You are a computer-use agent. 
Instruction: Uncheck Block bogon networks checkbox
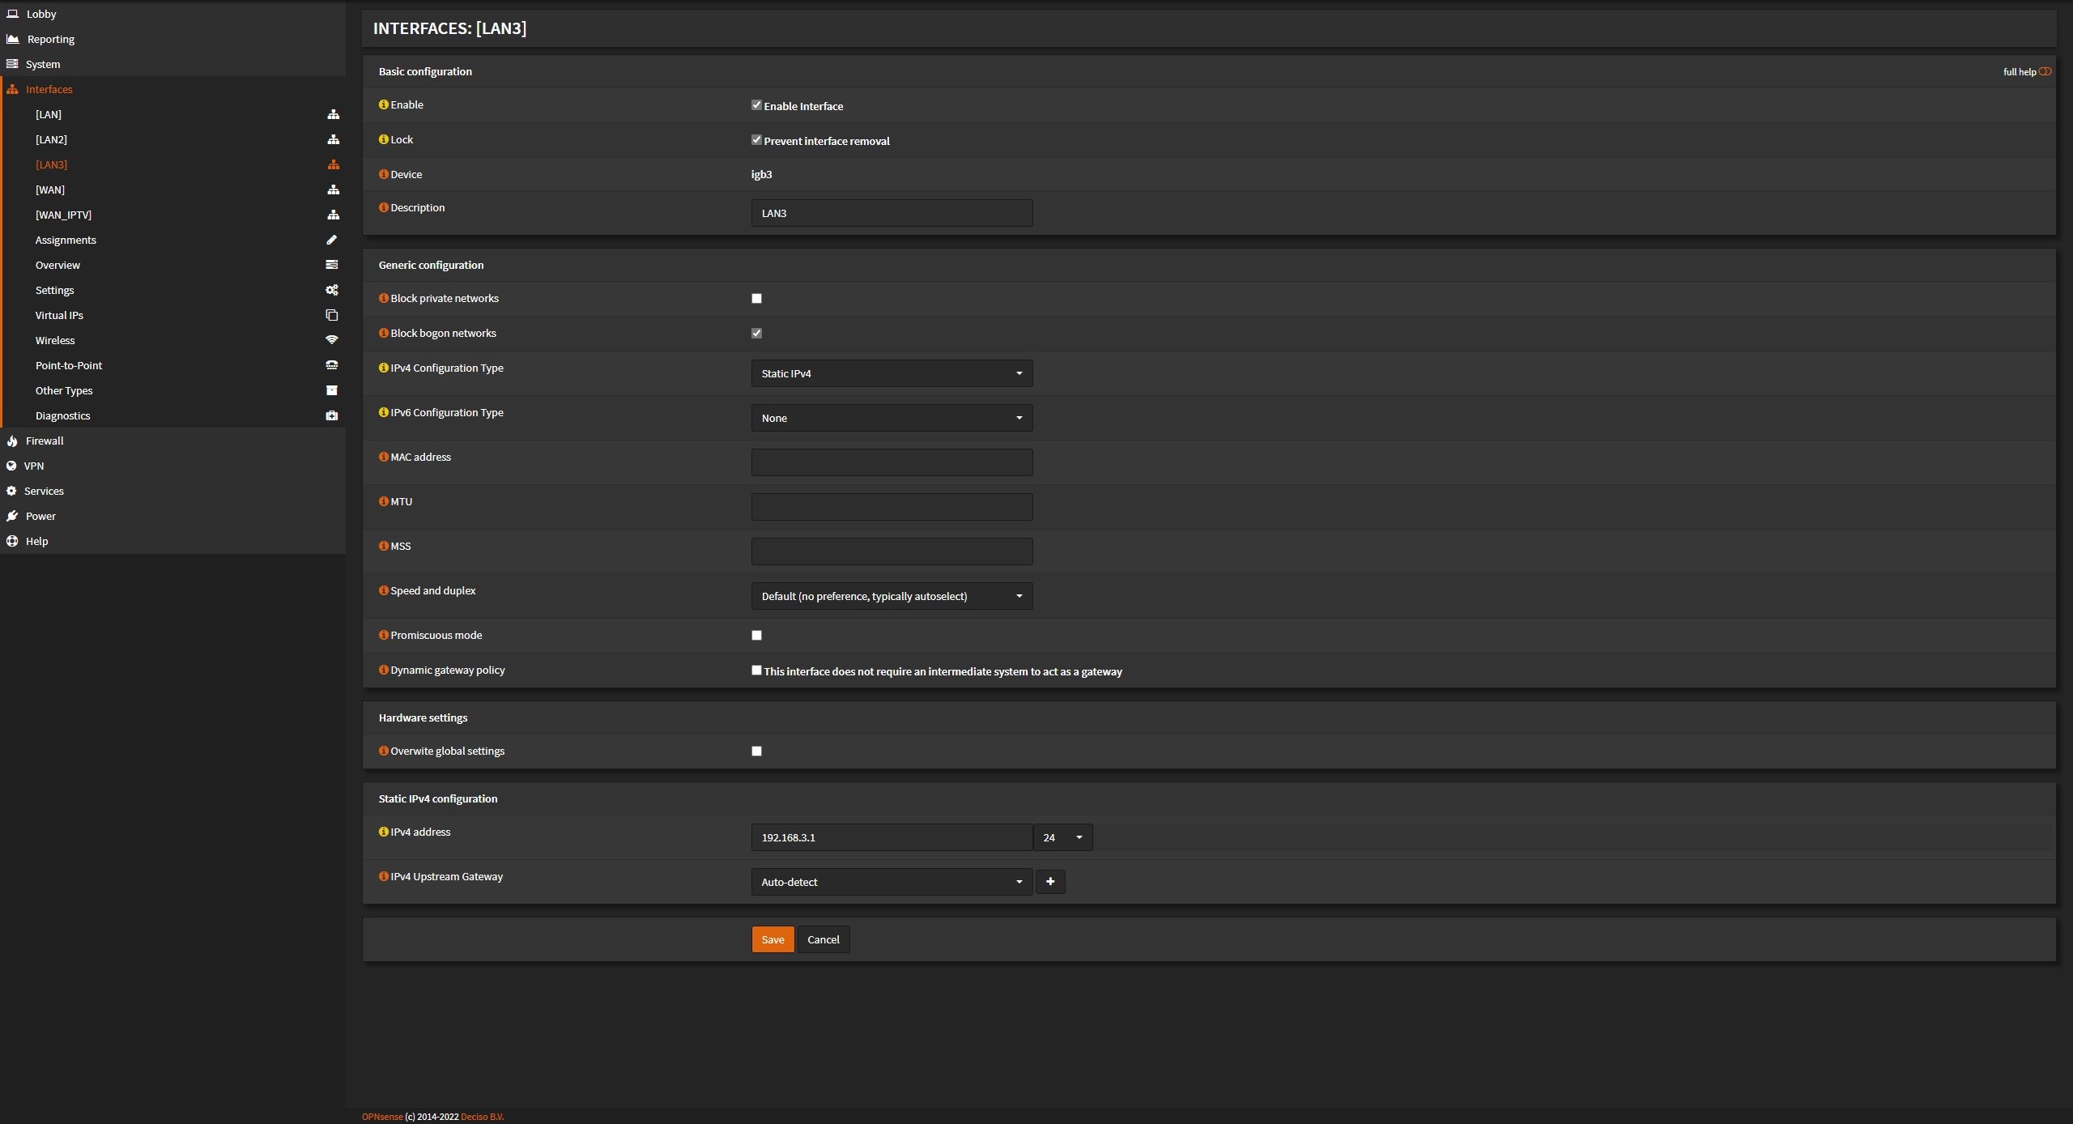coord(756,334)
